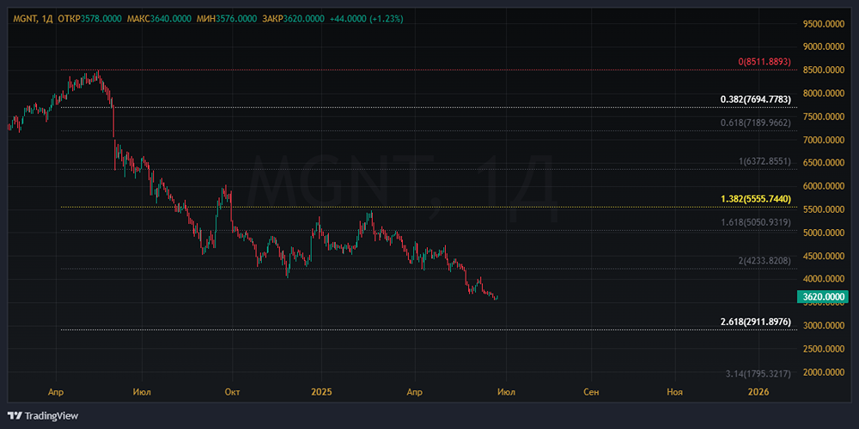Click the МАКС 3640.0000 high value
This screenshot has width=859, height=429.
tap(159, 19)
